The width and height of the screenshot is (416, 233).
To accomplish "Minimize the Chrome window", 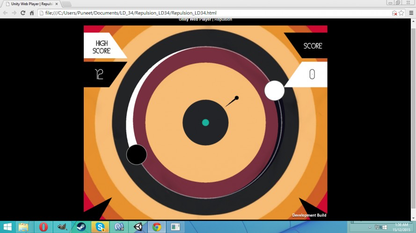I will 390,3.
